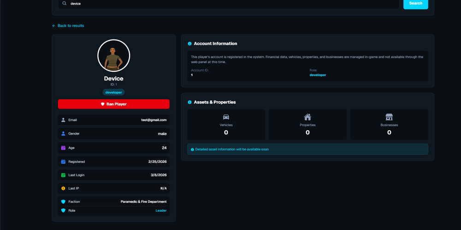Click the red Ban Player button
The height and width of the screenshot is (230, 461).
coord(114,104)
